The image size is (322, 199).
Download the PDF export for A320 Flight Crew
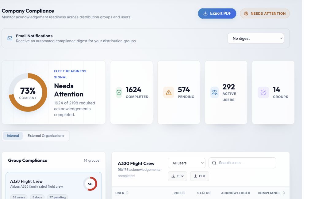200,176
